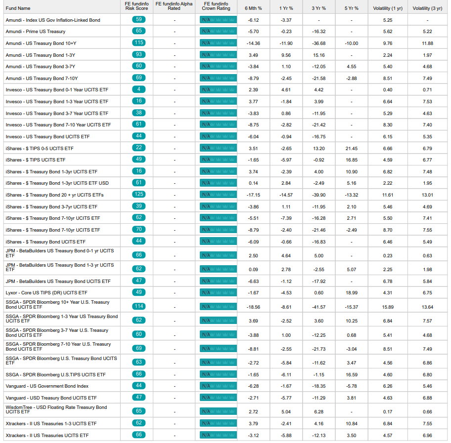451x443 pixels.
Task: Select Xtrackers - II US Treasuries 1-3 UCITS ETF
Action: pyautogui.click(x=51, y=424)
